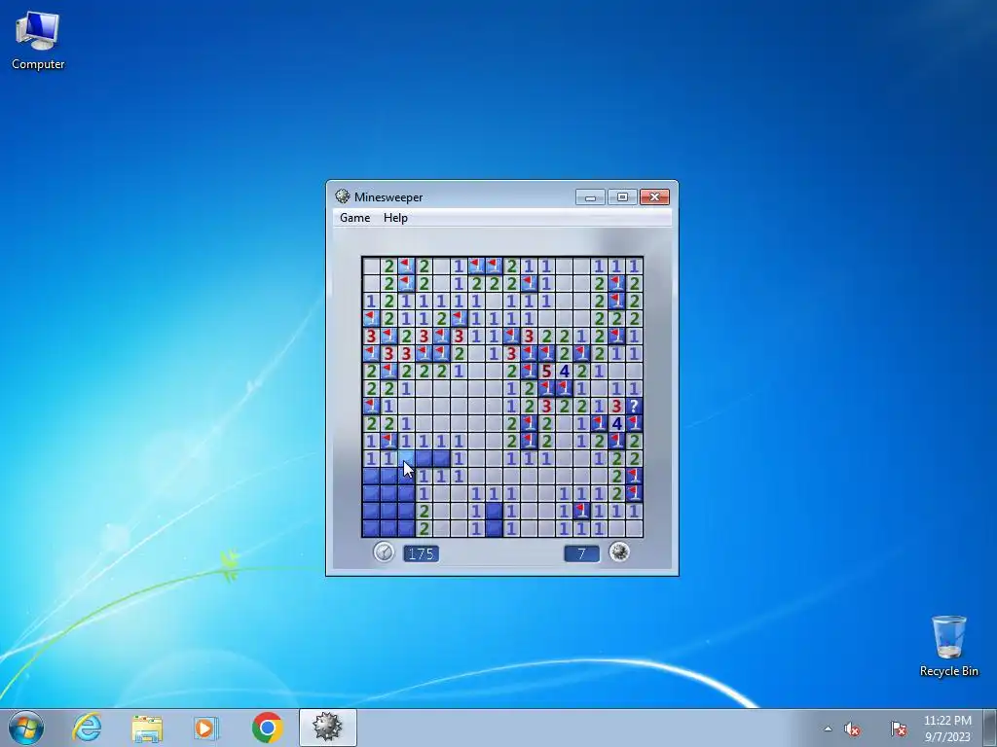Click the remaining mines counter showing 7

tap(582, 553)
